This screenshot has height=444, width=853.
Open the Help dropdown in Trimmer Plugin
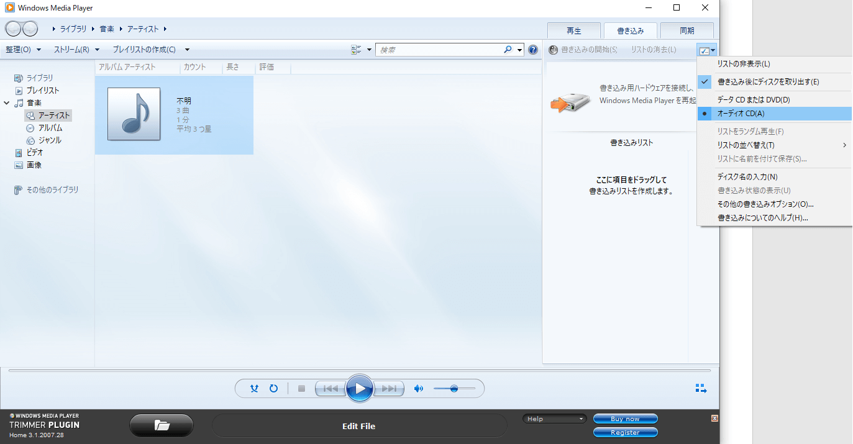[x=554, y=419]
